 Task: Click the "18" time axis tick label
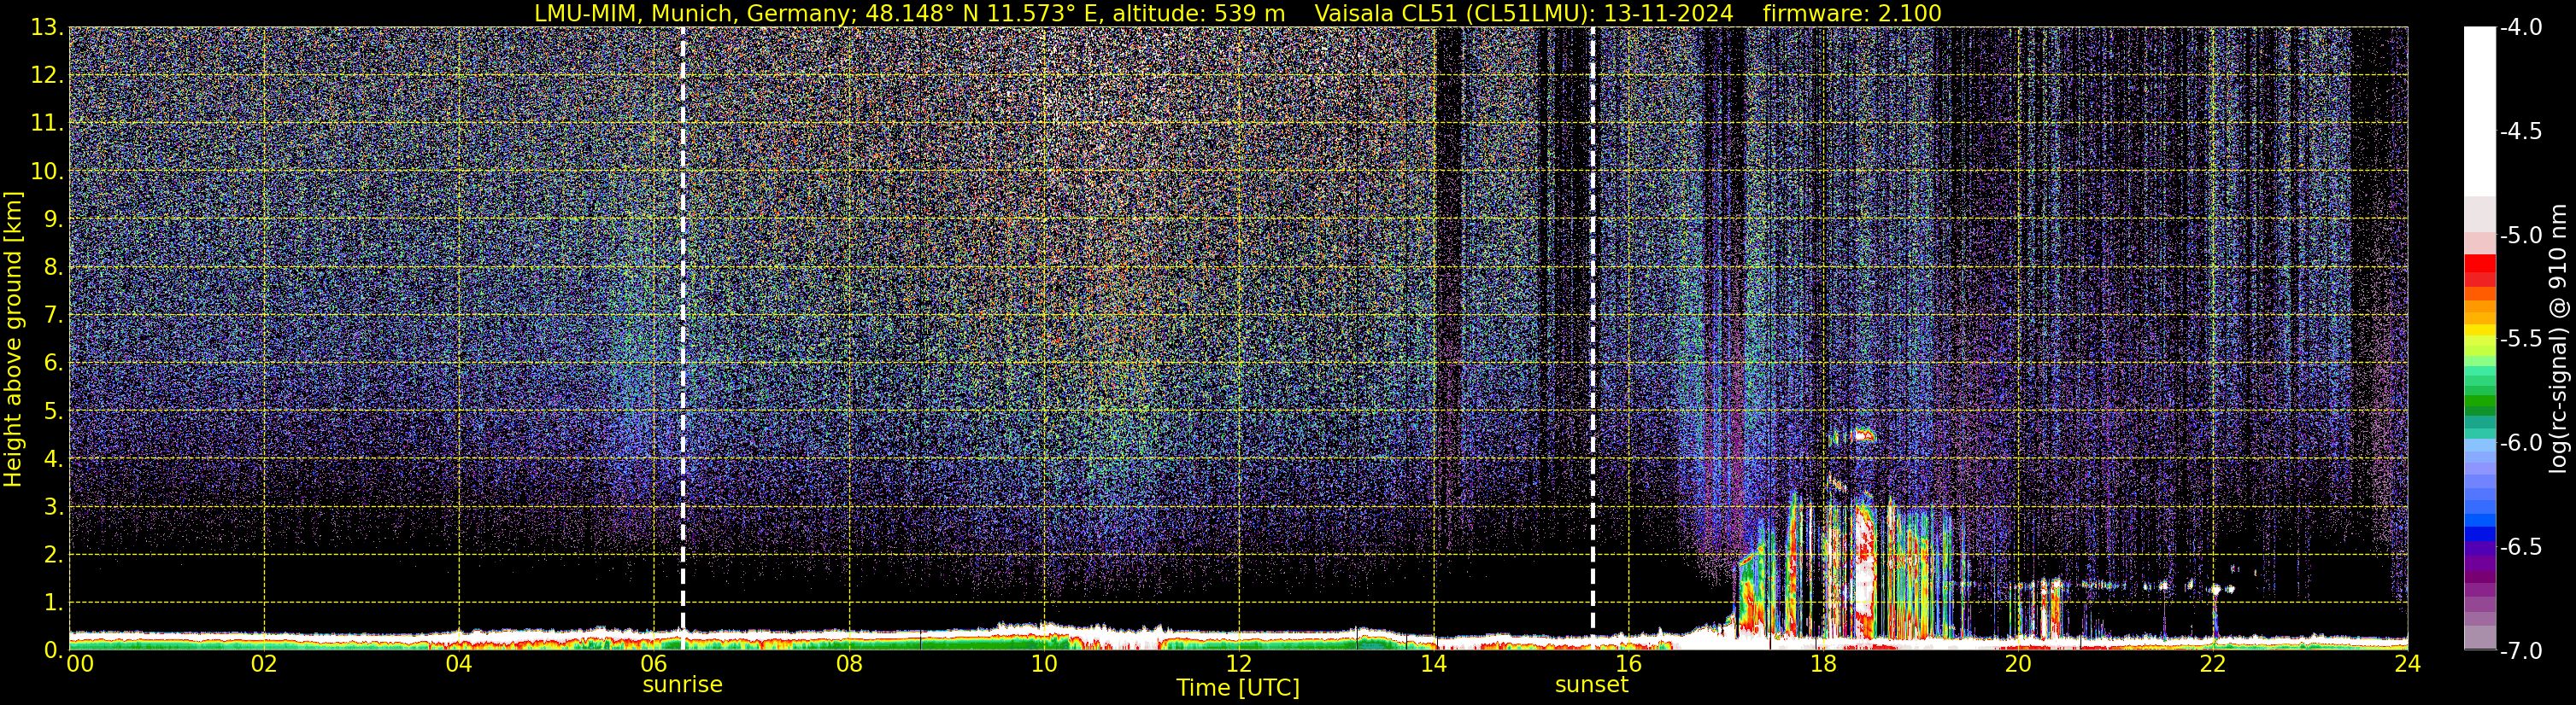tap(1824, 665)
